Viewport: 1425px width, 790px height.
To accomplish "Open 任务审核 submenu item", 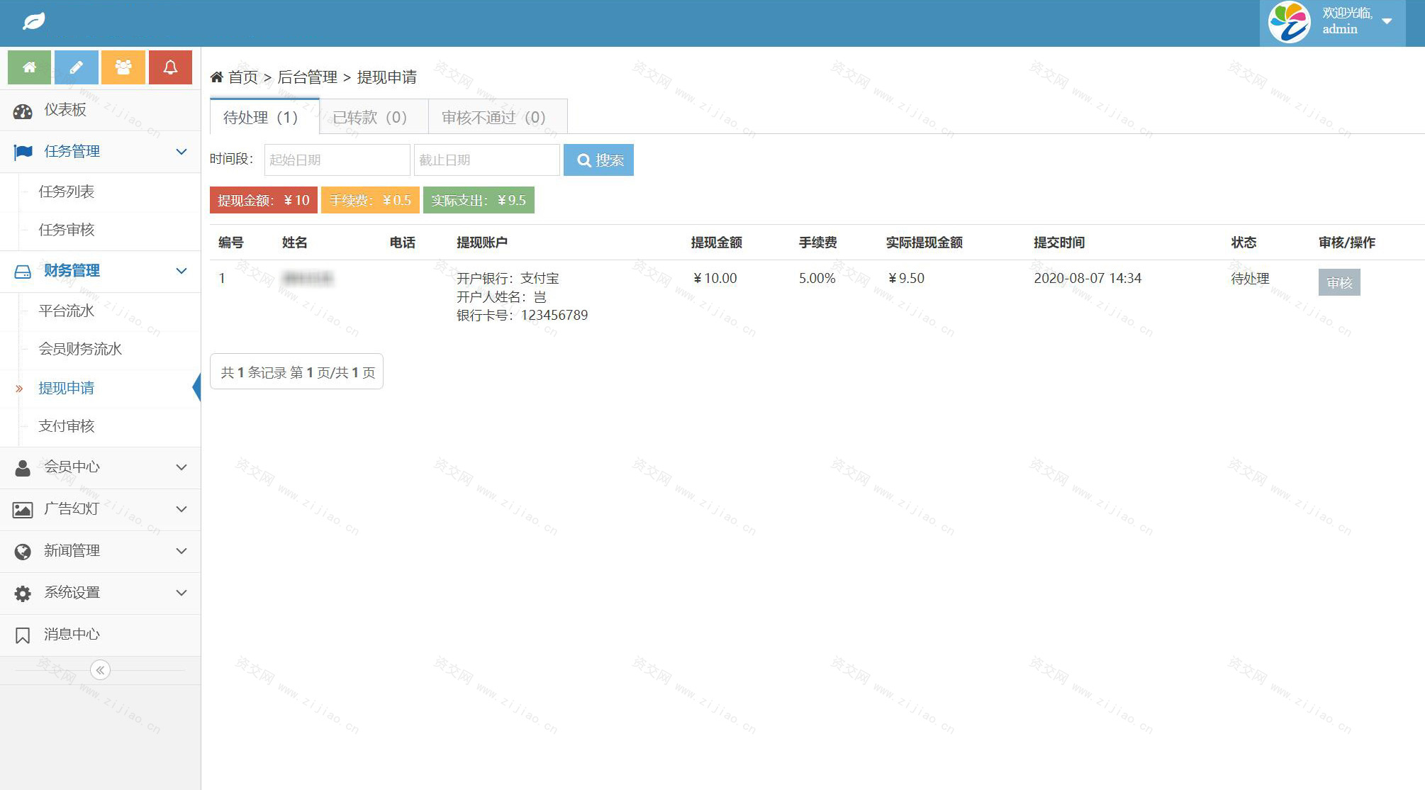I will pos(67,230).
